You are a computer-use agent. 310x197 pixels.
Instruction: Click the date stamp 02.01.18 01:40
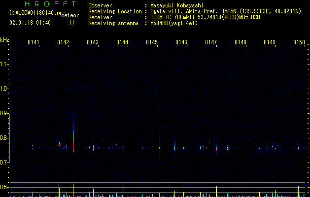pyautogui.click(x=30, y=23)
